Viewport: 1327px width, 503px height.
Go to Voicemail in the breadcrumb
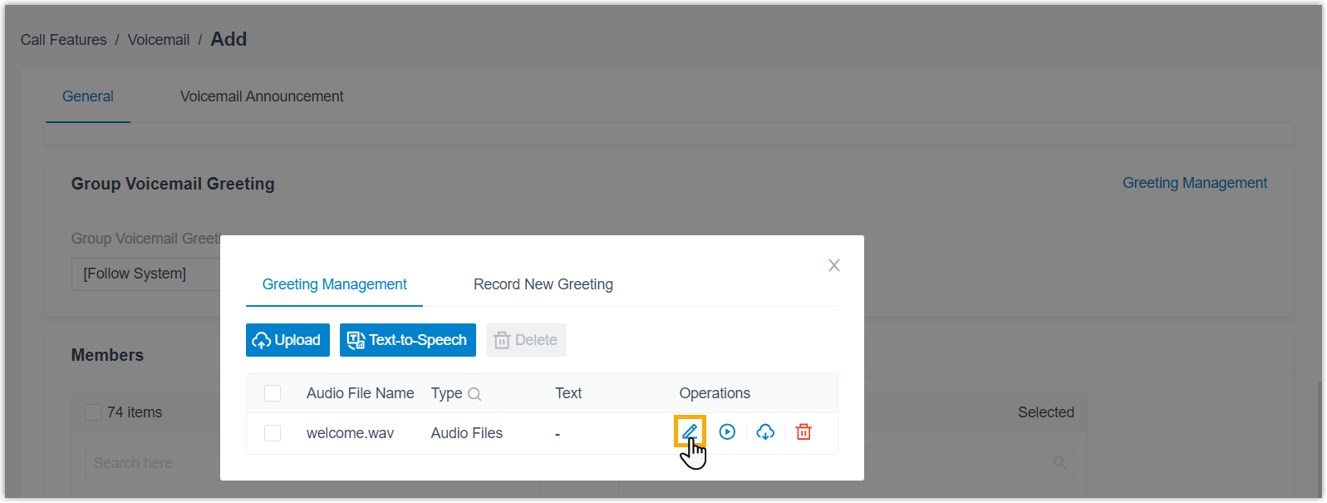coord(159,40)
